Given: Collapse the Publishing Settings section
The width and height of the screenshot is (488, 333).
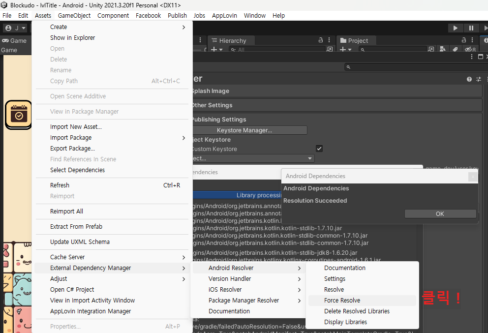Looking at the screenshot, I should 337,120.
